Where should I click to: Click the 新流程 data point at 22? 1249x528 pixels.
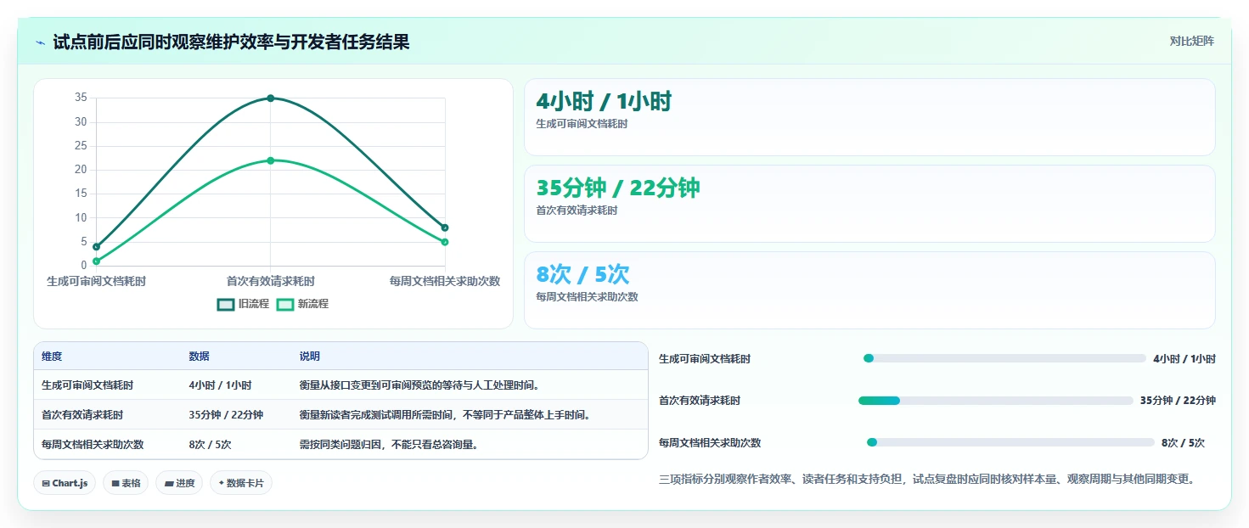tap(270, 160)
